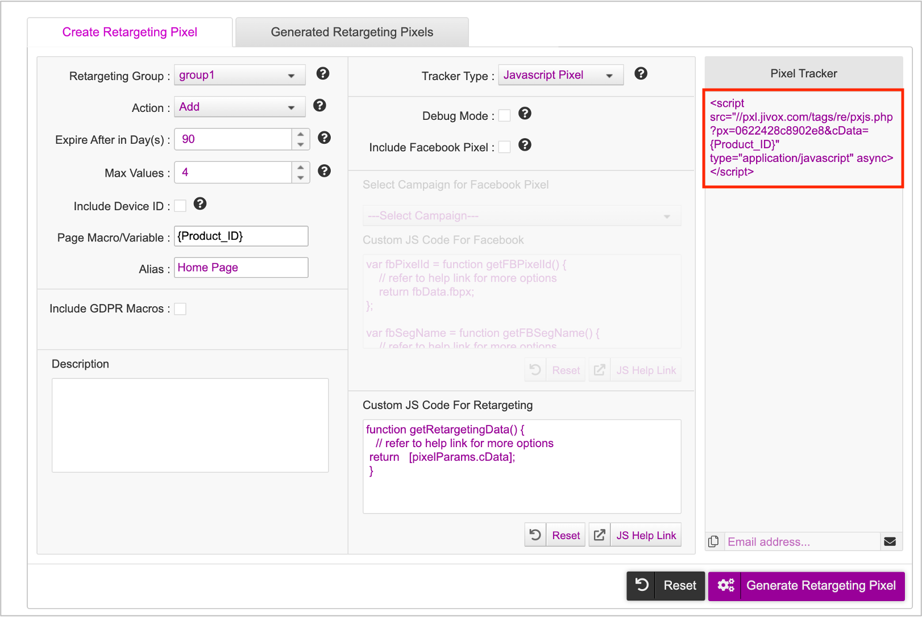The height and width of the screenshot is (617, 922).
Task: Switch to Generated Retargeting Pixels tab
Action: [352, 32]
